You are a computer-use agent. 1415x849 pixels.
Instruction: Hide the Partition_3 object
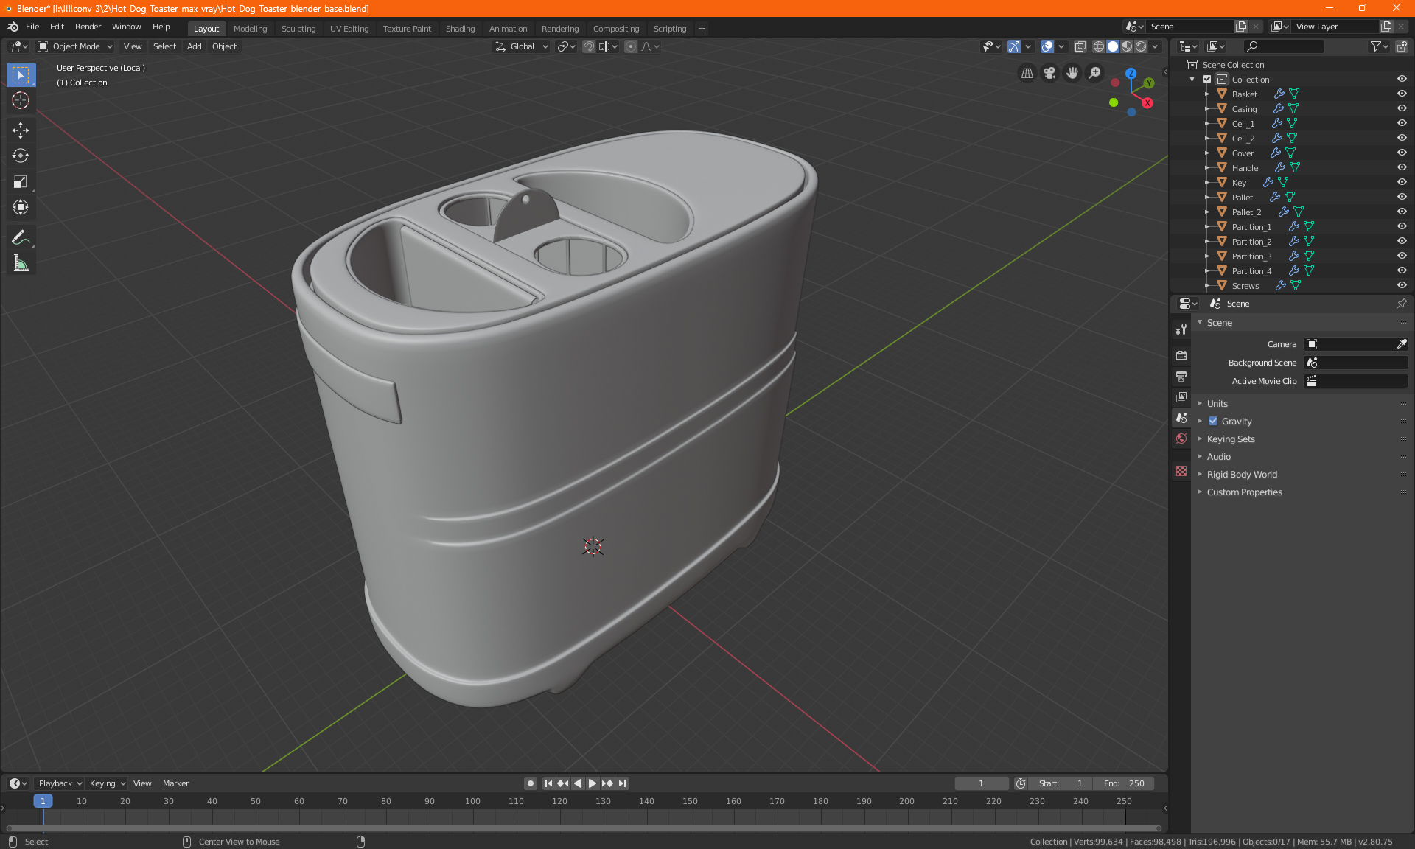[1401, 256]
